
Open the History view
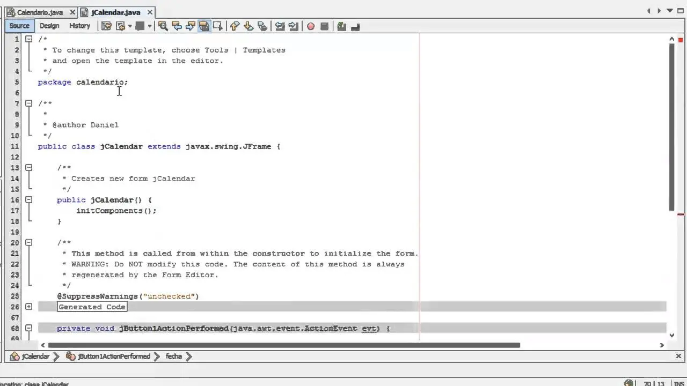pos(79,26)
